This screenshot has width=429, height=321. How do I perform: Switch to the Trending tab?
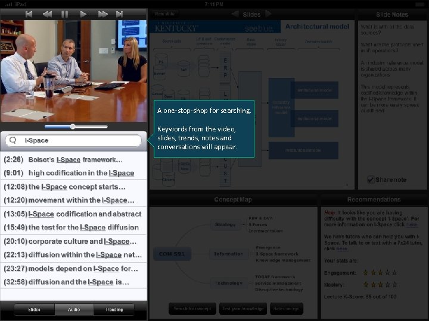114,310
